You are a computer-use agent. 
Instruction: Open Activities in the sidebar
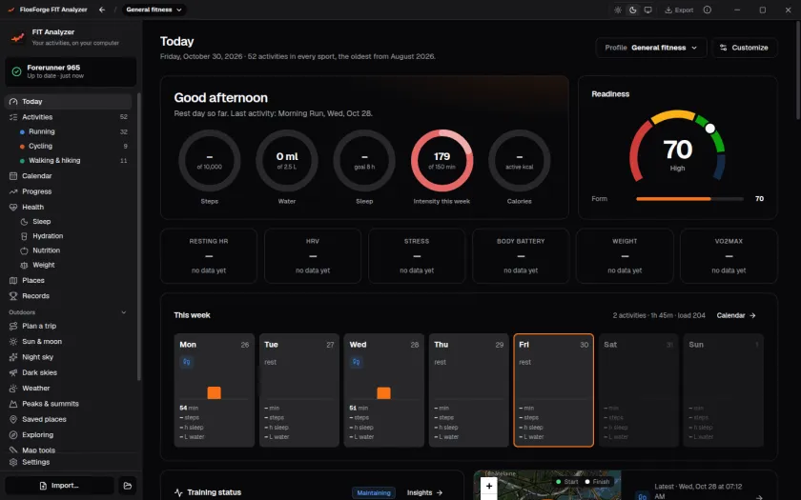click(68, 117)
